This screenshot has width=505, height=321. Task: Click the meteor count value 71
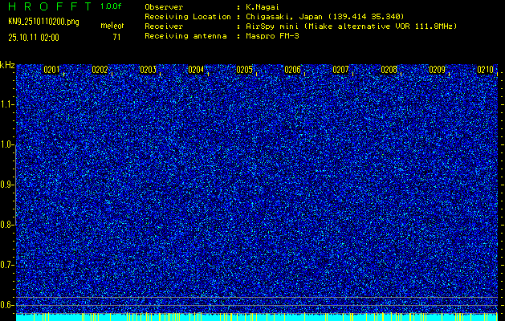point(116,37)
